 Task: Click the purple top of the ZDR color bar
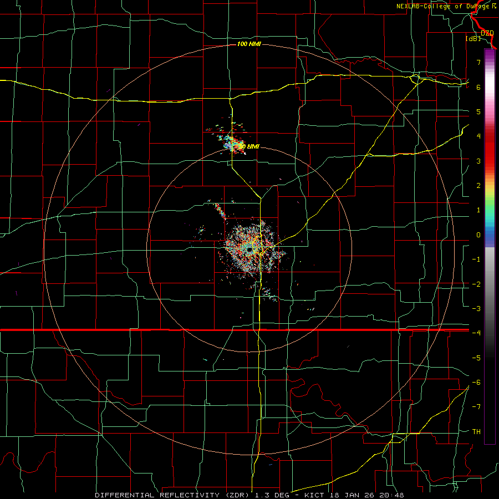tap(490, 55)
